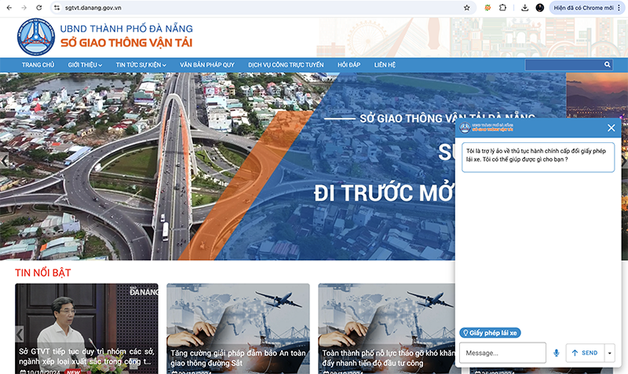Viewport: 628px width, 374px height.
Task: Go back using the browser back arrow
Action: 8,7
